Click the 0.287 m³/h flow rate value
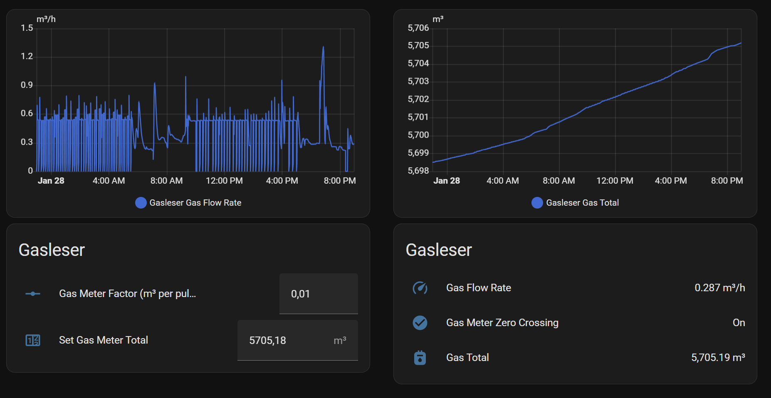Viewport: 771px width, 398px height. pos(719,288)
